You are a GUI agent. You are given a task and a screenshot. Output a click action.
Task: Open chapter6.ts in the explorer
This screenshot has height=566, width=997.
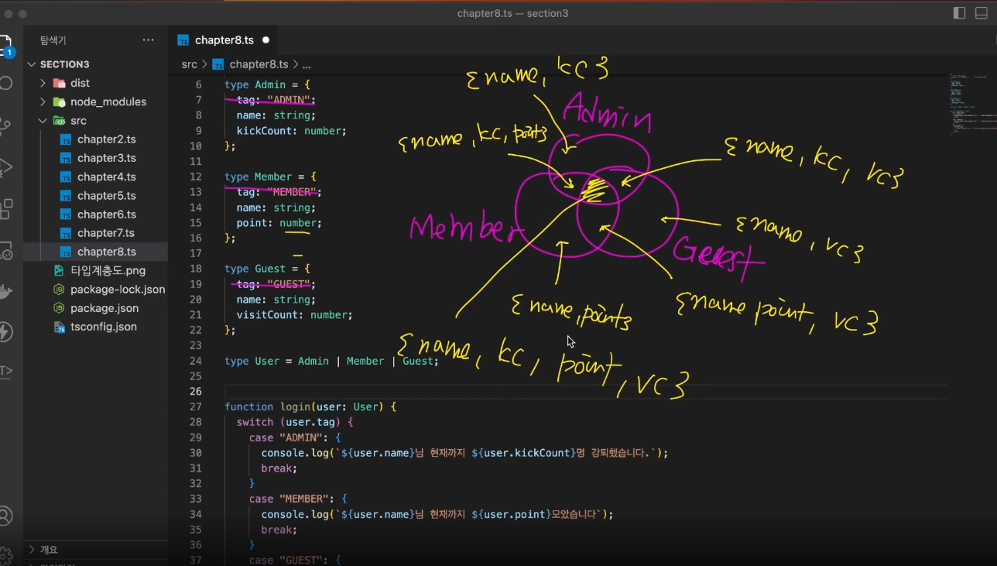[106, 214]
